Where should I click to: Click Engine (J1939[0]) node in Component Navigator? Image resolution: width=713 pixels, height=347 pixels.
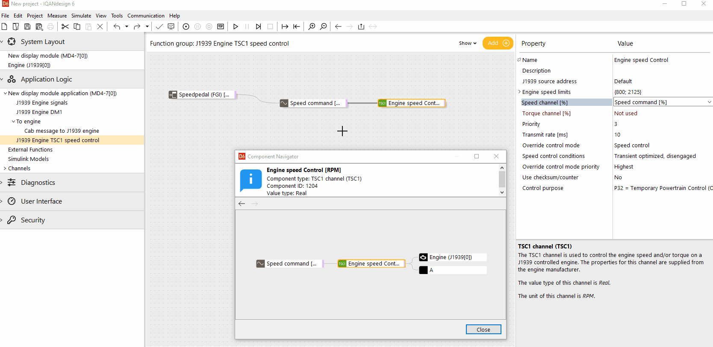pos(453,257)
